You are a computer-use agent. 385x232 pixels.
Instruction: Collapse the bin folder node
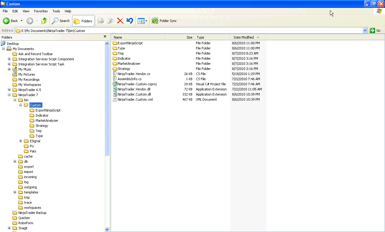click(x=15, y=100)
